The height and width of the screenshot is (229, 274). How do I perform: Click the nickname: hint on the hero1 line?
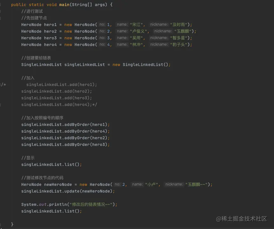pos(159,24)
